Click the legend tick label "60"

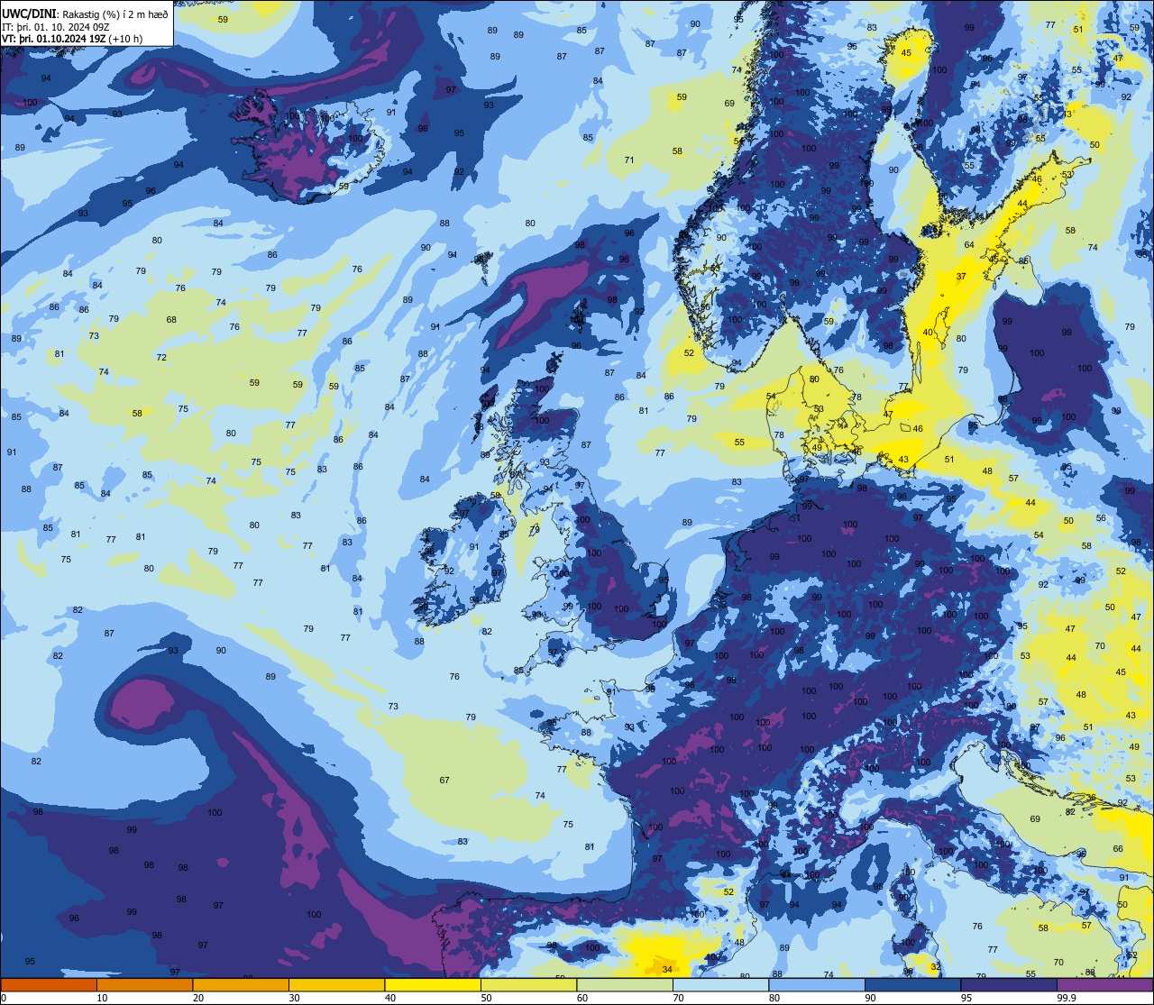[582, 998]
